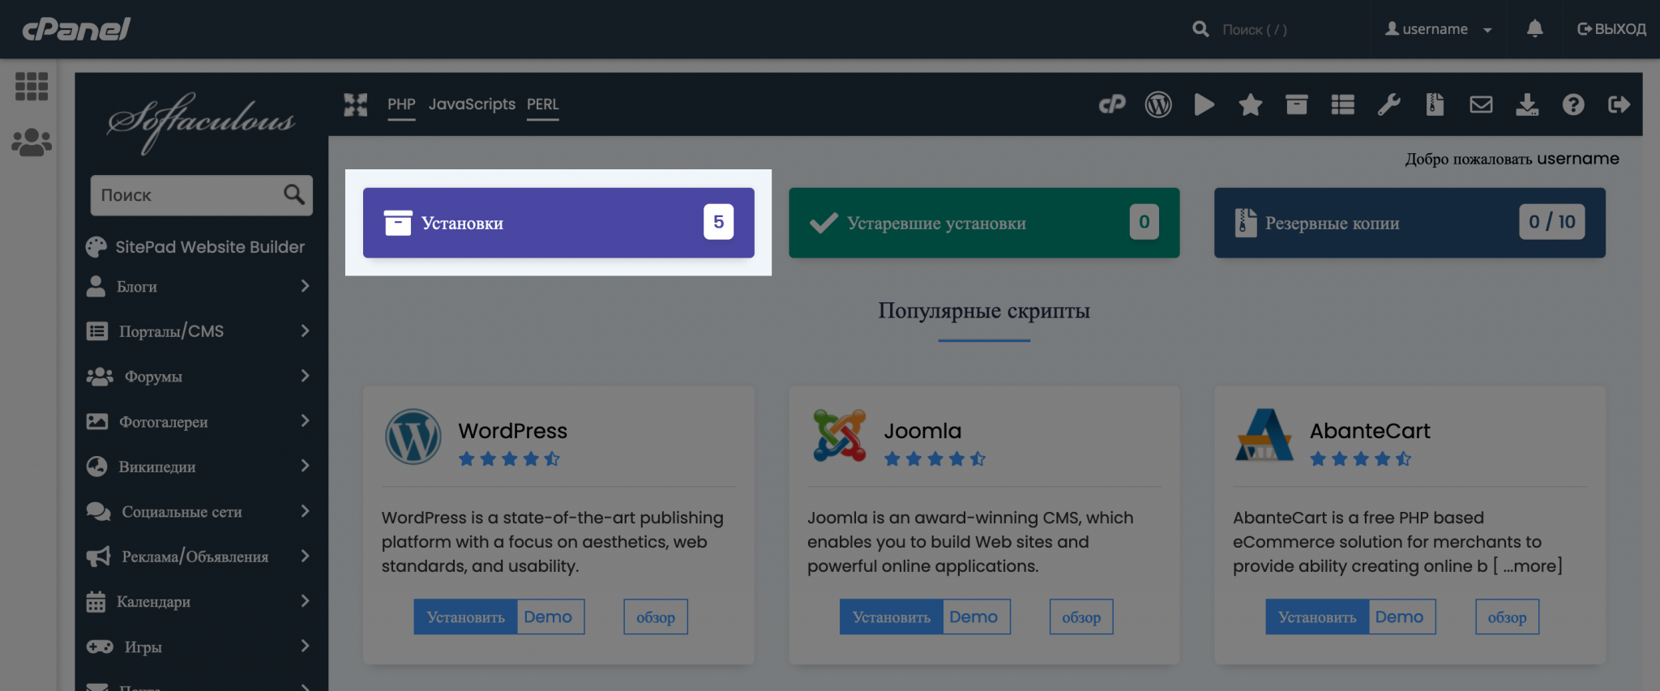This screenshot has width=1660, height=691.
Task: Click the Joomla logo thumbnail
Action: pos(839,436)
